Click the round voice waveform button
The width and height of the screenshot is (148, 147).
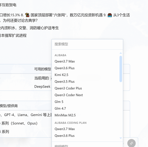(131, 143)
